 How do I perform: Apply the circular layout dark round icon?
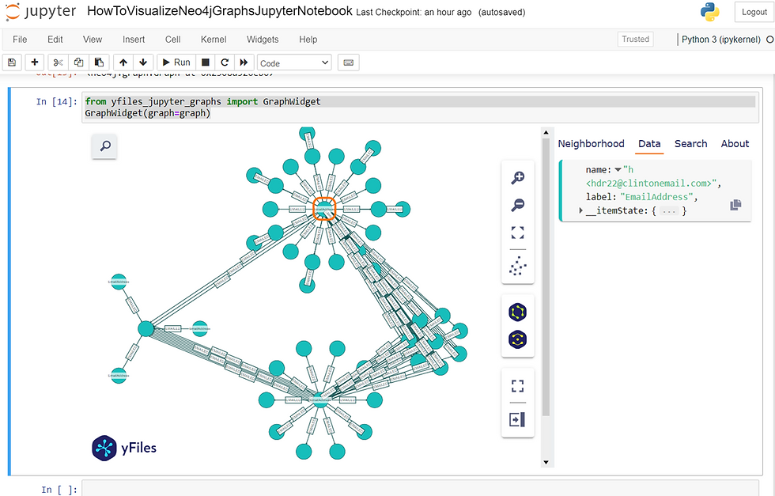point(517,312)
